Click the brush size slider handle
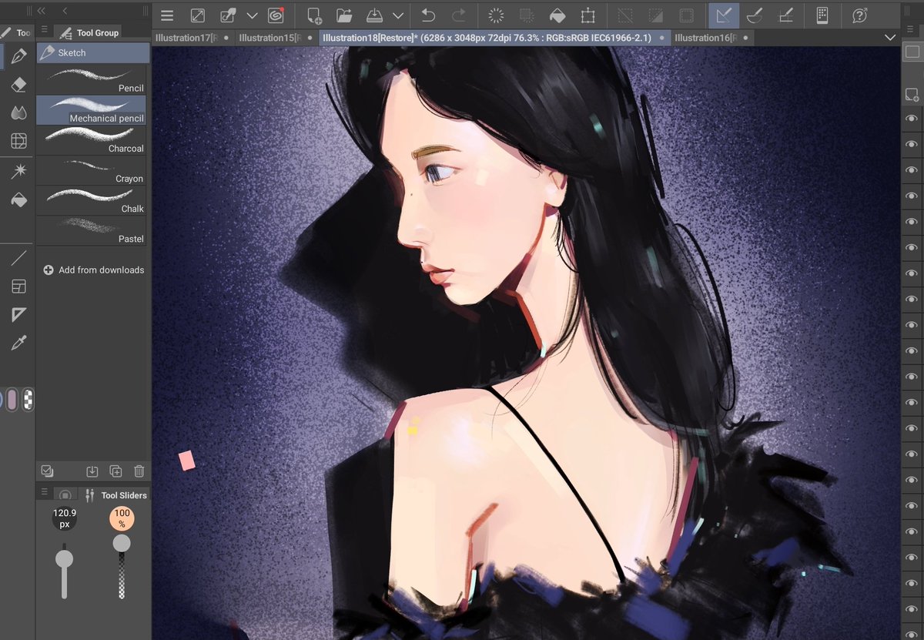Image resolution: width=924 pixels, height=640 pixels. pos(65,558)
